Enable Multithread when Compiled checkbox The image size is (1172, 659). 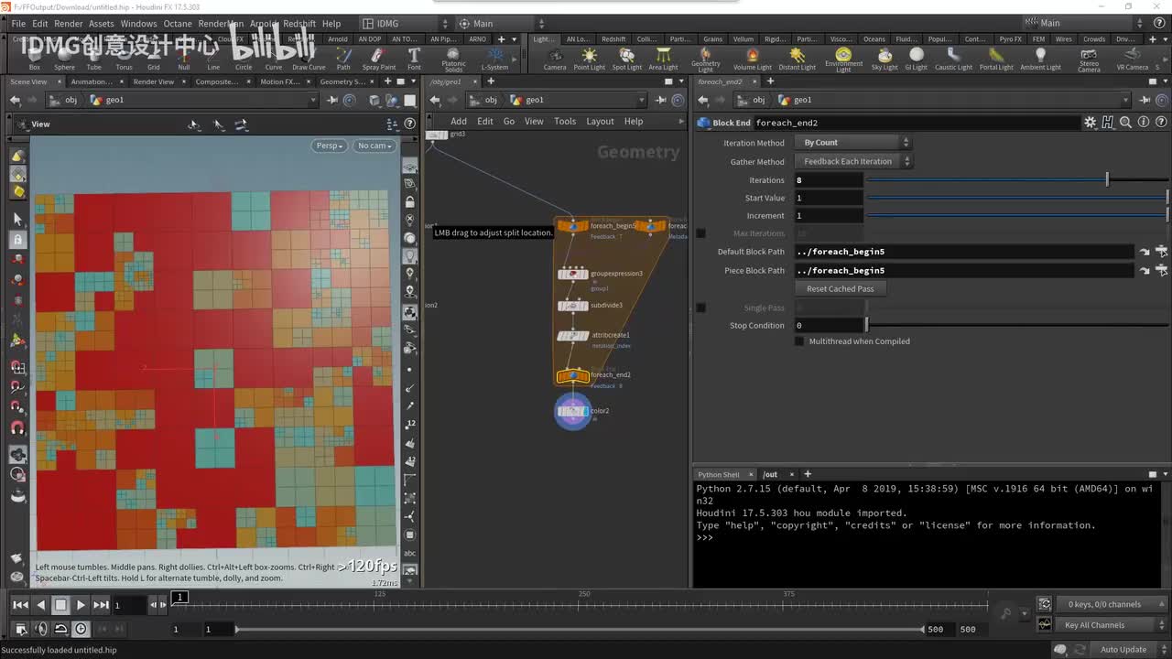(799, 341)
